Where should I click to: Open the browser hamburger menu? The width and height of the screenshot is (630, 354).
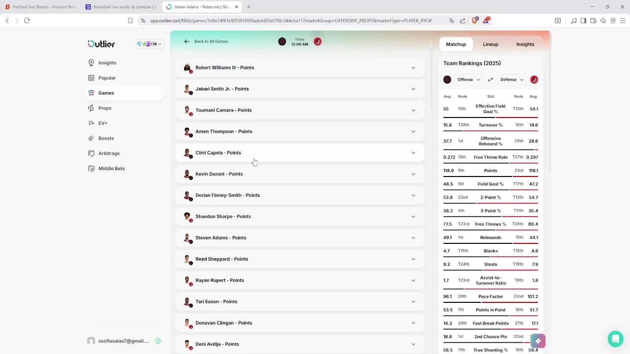tap(623, 21)
